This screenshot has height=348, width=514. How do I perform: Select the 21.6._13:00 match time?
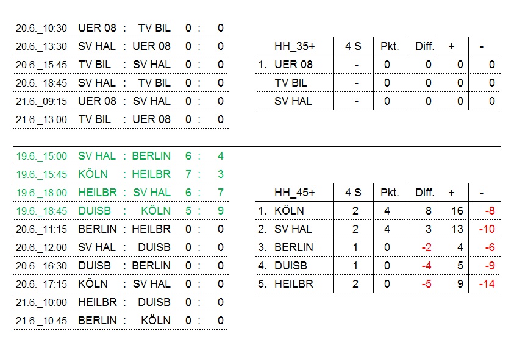point(41,119)
